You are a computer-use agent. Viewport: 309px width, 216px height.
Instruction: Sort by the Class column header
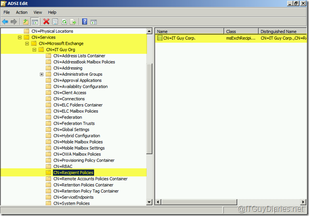tap(241, 31)
